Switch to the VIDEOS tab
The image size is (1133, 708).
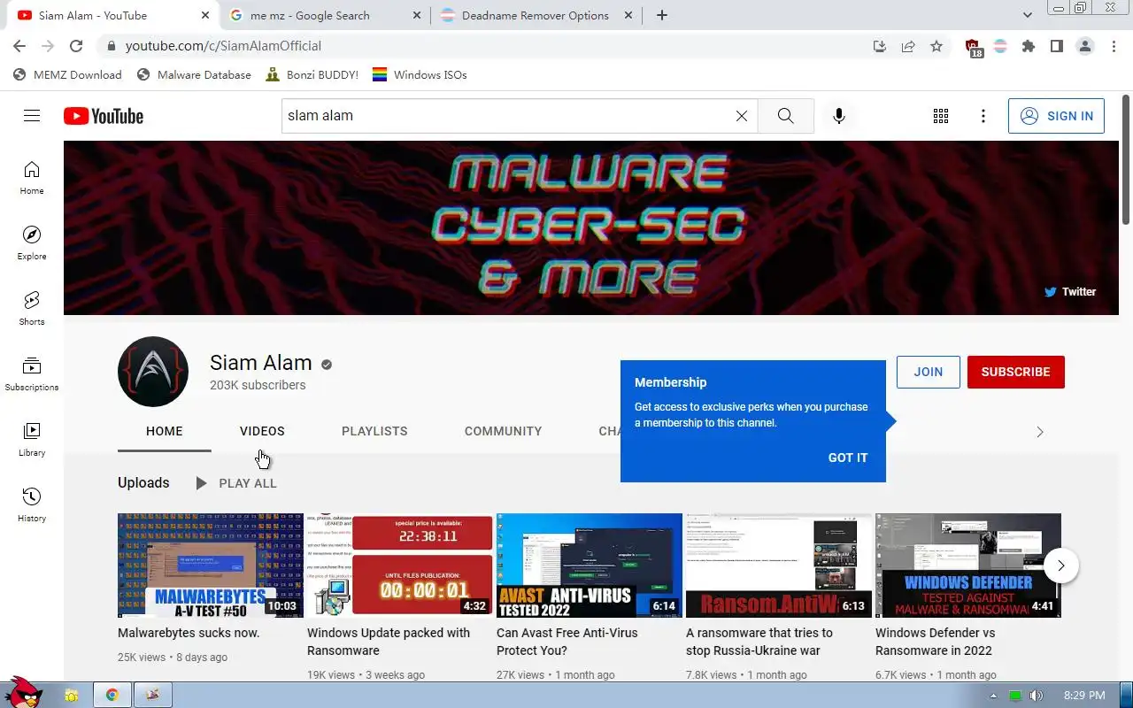[262, 431]
